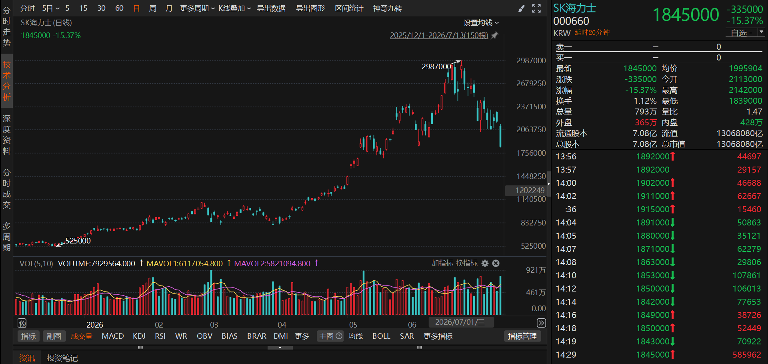The image size is (768, 364).
Task: Click the 2025/12/1-2026/7/13 date range link
Action: pos(439,35)
